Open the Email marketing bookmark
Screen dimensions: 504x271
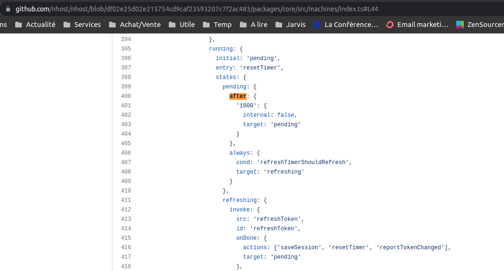[417, 25]
